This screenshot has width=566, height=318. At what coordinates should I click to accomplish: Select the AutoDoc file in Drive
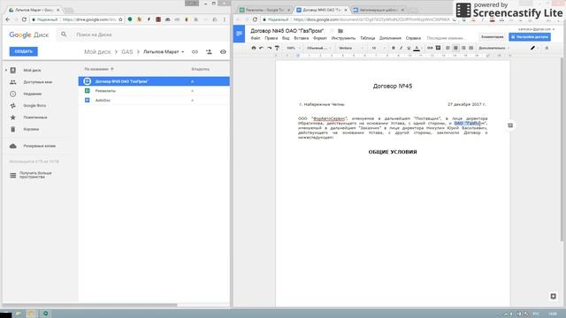[x=154, y=100]
